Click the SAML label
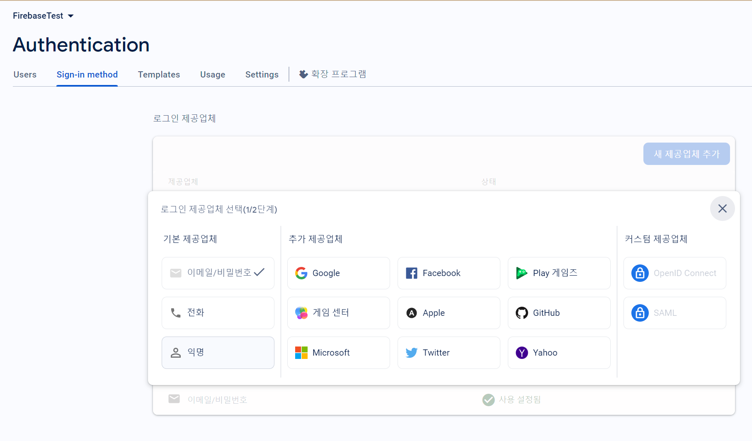The height and width of the screenshot is (441, 752). tap(665, 313)
